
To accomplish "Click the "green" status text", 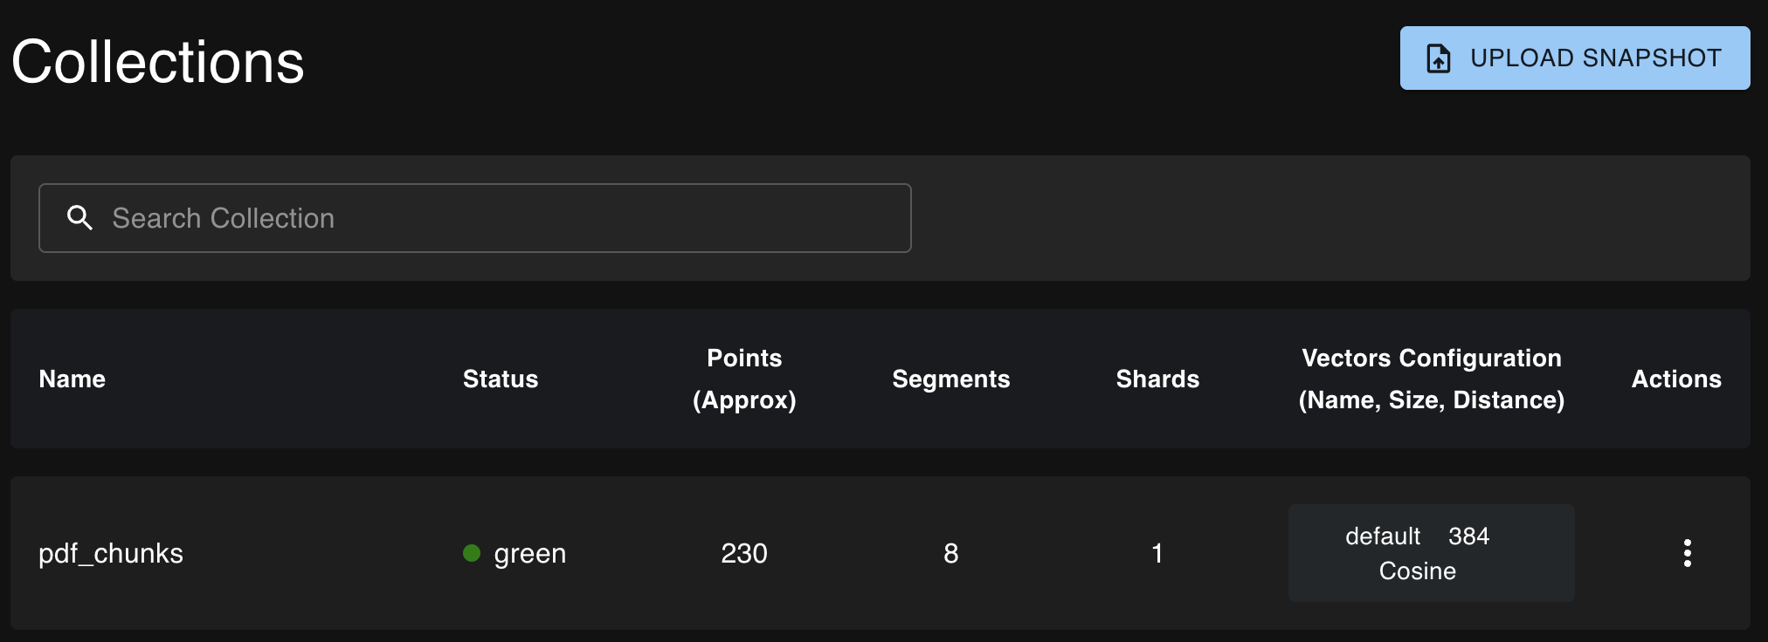I will click(530, 553).
